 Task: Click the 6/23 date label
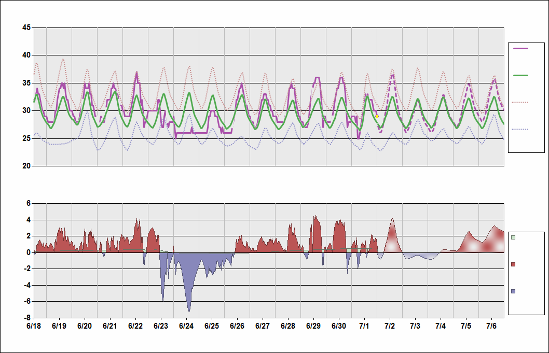(x=161, y=326)
